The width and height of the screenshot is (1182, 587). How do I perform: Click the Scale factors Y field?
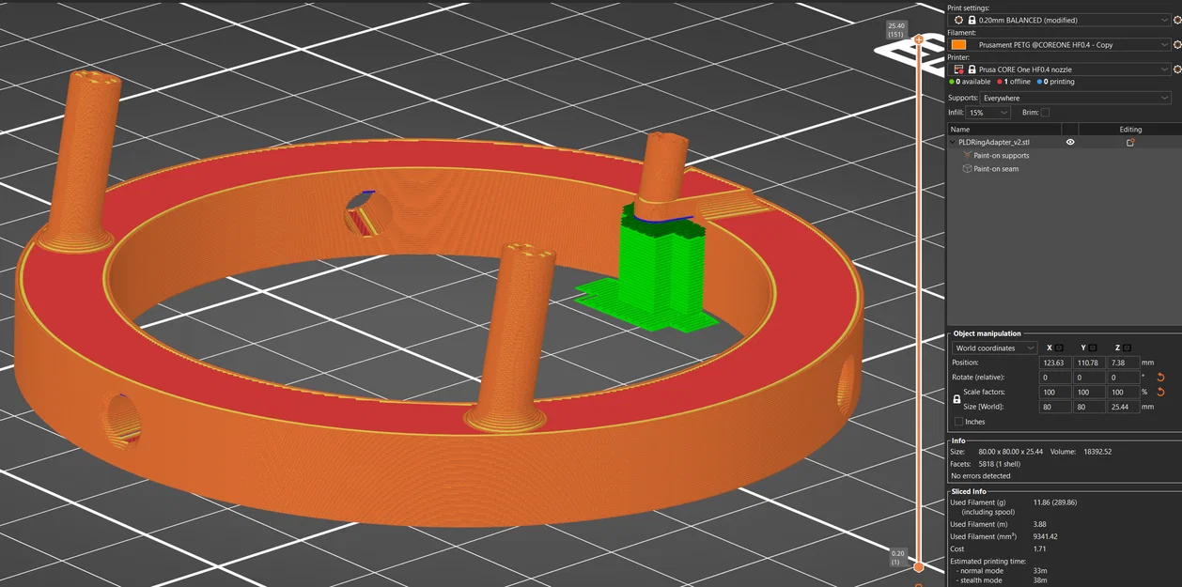[1090, 392]
